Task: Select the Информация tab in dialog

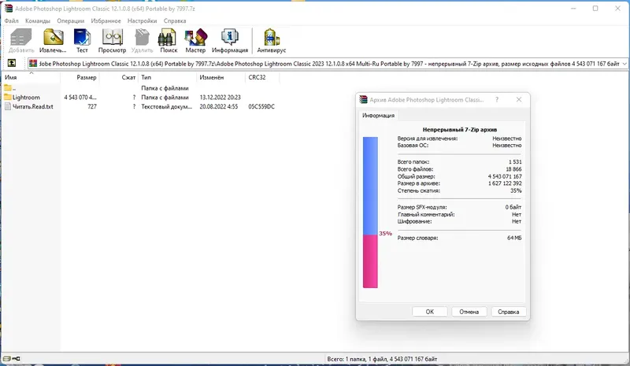Action: (378, 115)
